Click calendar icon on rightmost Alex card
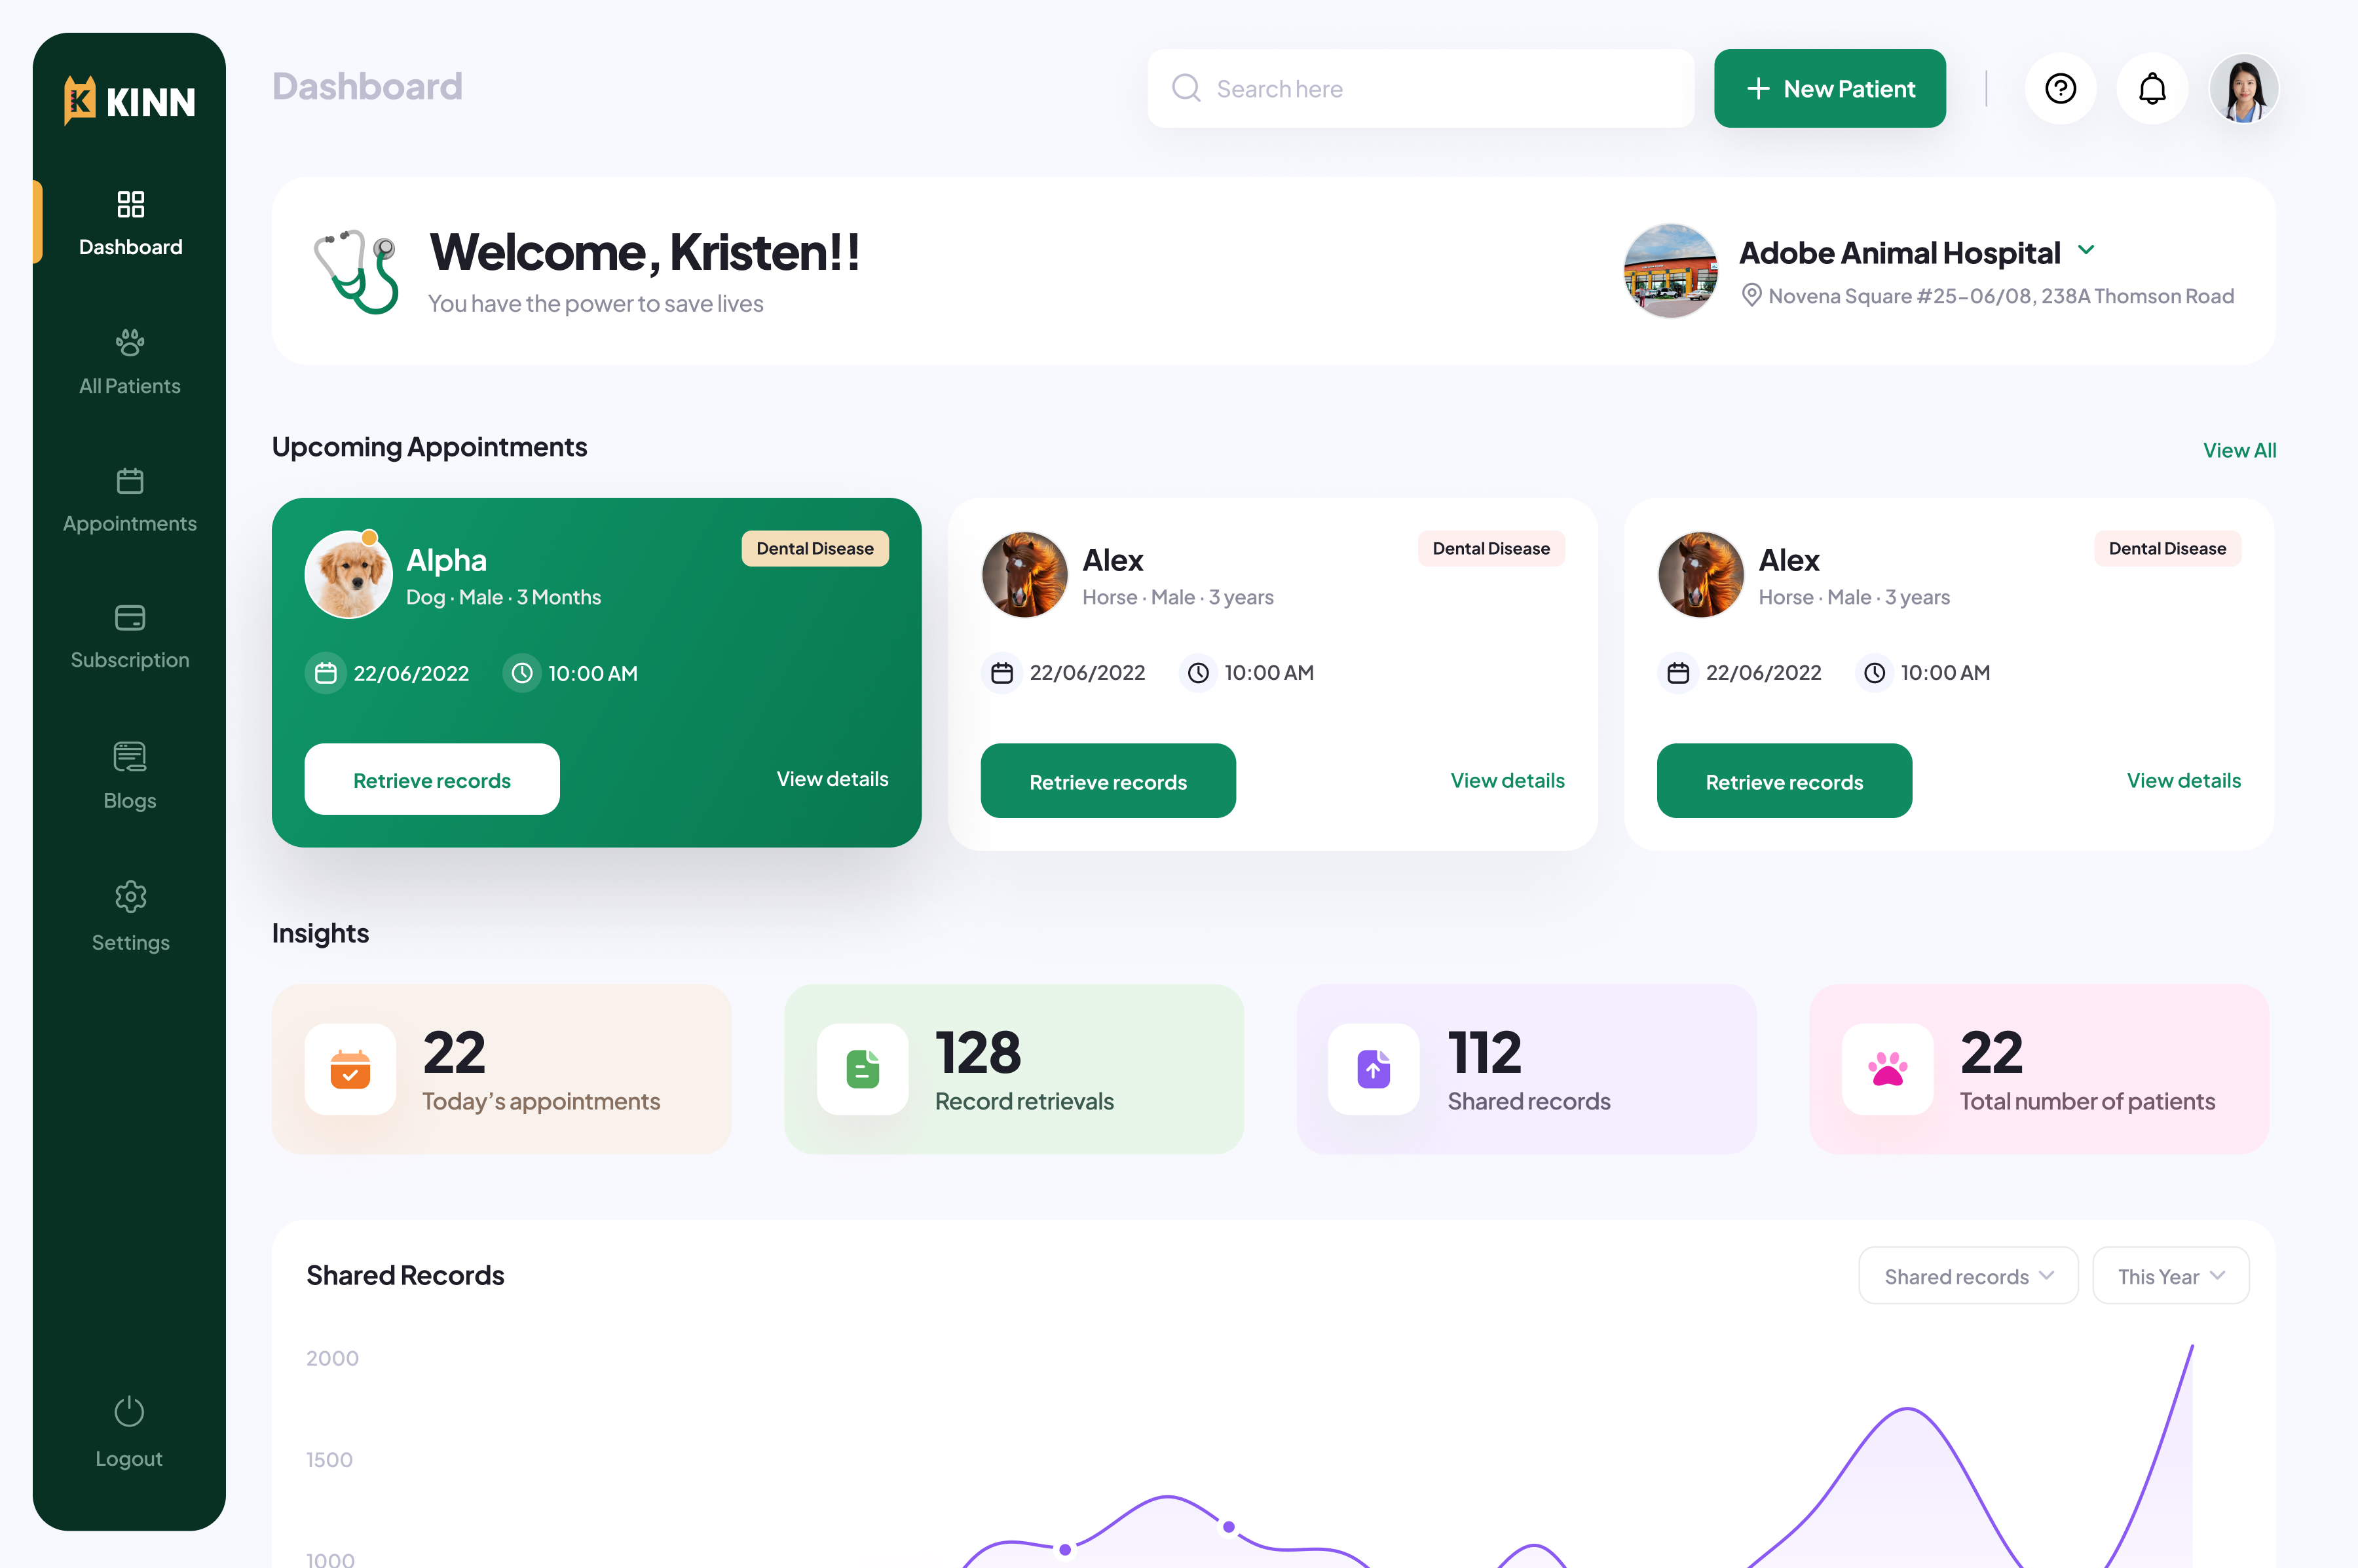The width and height of the screenshot is (2358, 1568). pos(1678,673)
